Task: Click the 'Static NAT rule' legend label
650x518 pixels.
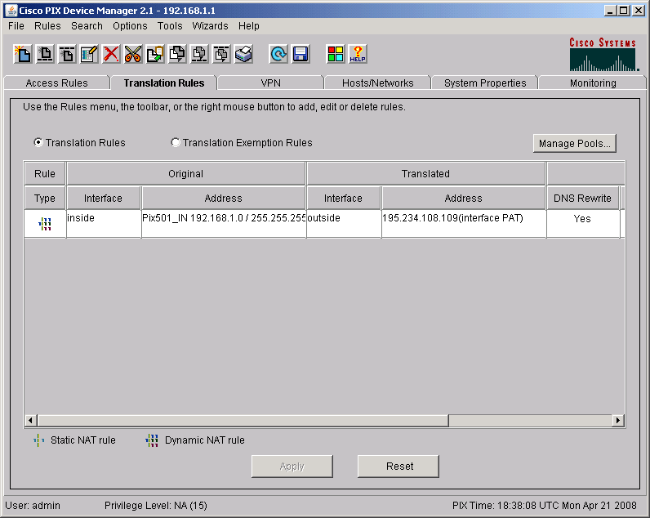Action: tap(83, 440)
